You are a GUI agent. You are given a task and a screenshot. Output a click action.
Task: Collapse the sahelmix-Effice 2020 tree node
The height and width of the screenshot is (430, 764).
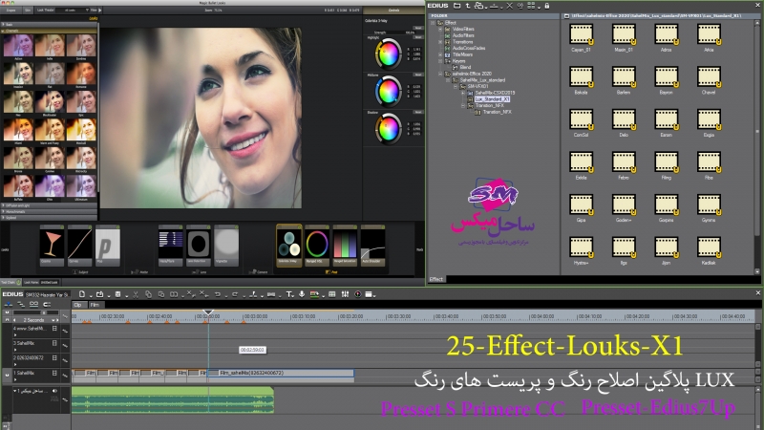click(440, 74)
